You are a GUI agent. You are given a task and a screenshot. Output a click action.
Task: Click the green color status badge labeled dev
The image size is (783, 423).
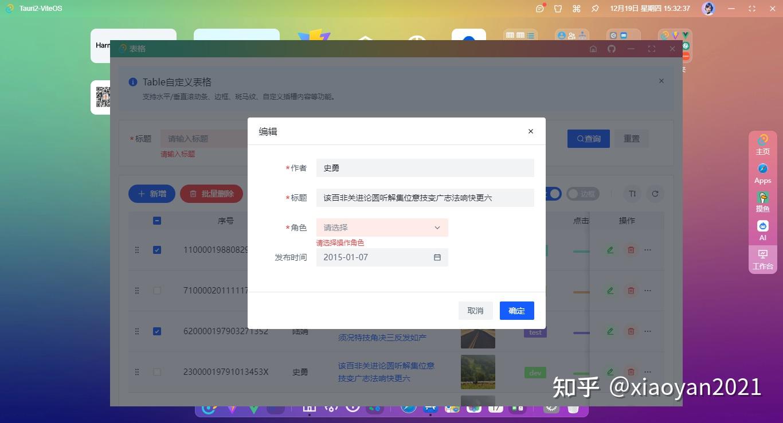click(534, 372)
